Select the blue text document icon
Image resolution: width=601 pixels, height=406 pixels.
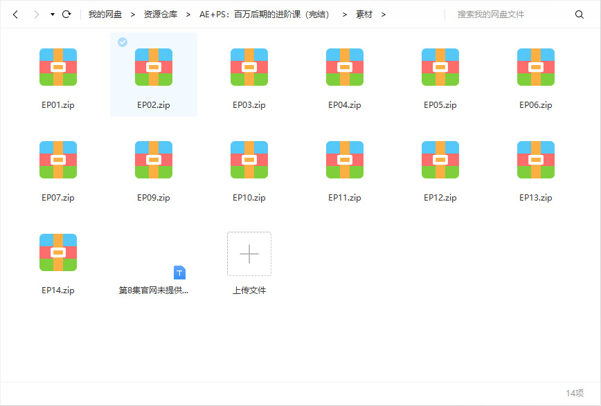[x=179, y=273]
